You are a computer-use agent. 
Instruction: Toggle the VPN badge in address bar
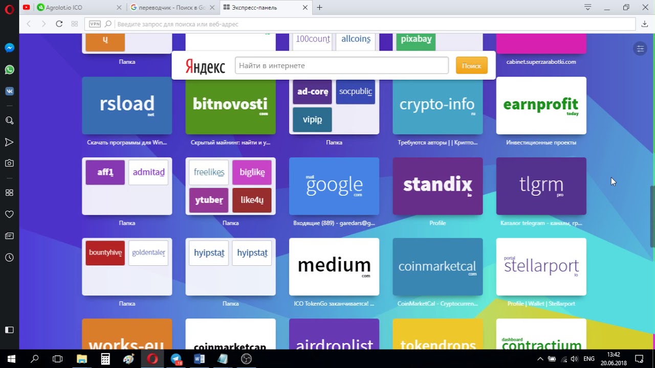(95, 24)
